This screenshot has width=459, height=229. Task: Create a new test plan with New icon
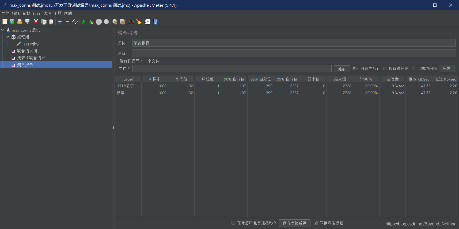[x=5, y=22]
